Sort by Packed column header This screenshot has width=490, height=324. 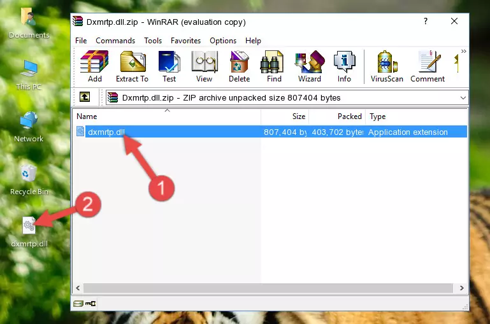pos(337,116)
